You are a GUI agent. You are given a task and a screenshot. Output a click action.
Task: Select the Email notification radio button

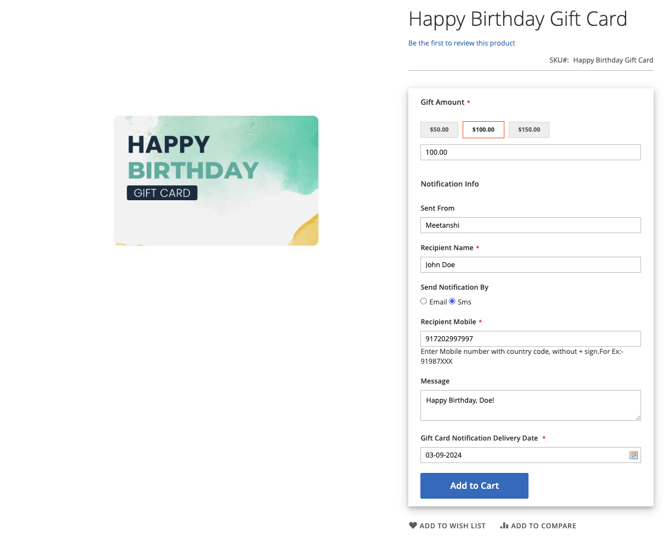pos(424,301)
